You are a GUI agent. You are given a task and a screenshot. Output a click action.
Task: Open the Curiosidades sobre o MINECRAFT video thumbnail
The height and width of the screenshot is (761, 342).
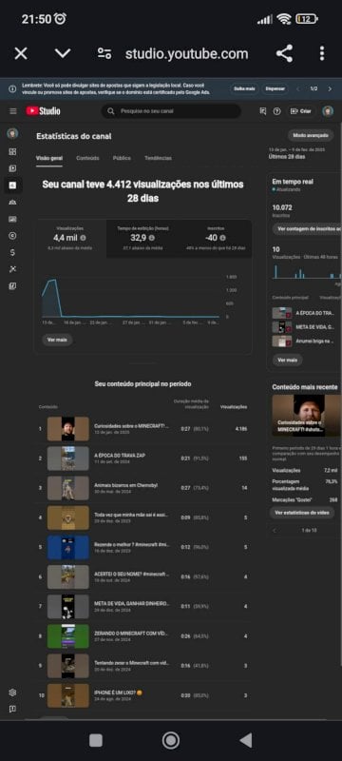(x=67, y=429)
